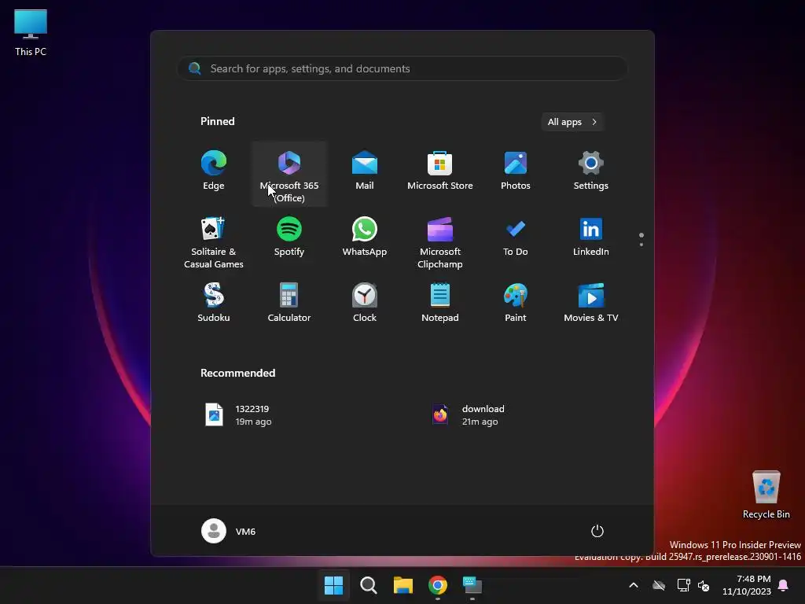Select the This PC desktop icon
805x604 pixels.
pos(31,32)
